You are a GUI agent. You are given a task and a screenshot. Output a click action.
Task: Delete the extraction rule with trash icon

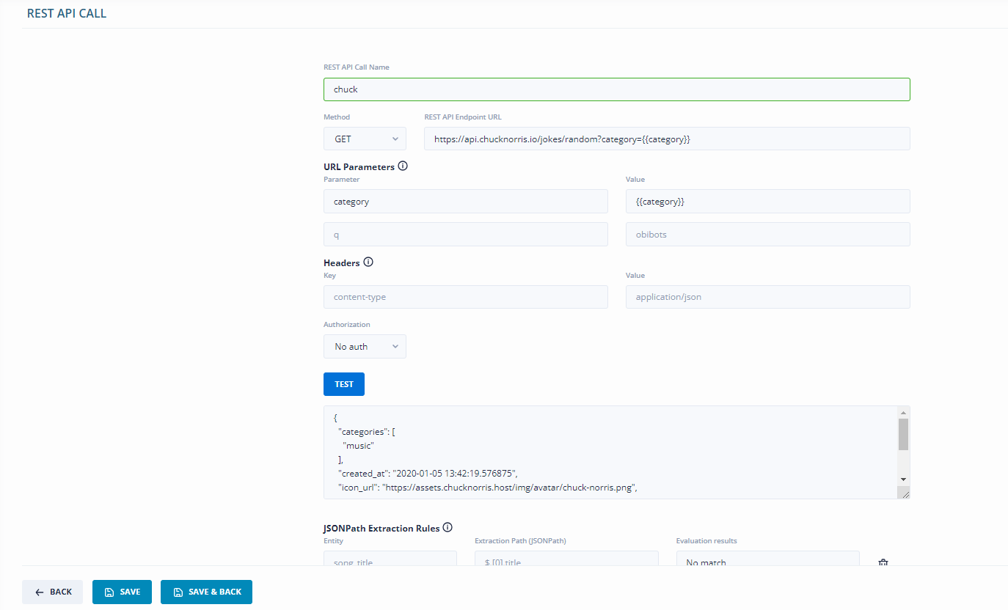[x=883, y=562]
